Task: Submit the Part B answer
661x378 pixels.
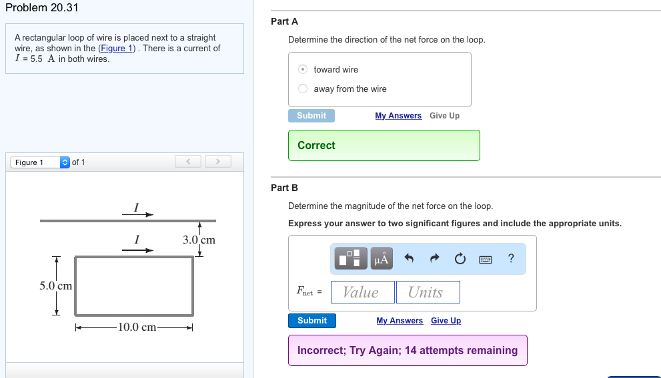Action: click(312, 321)
